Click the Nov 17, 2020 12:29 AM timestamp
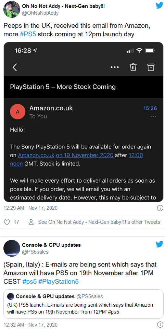Screen dimensions: 165x329 tap(30, 208)
